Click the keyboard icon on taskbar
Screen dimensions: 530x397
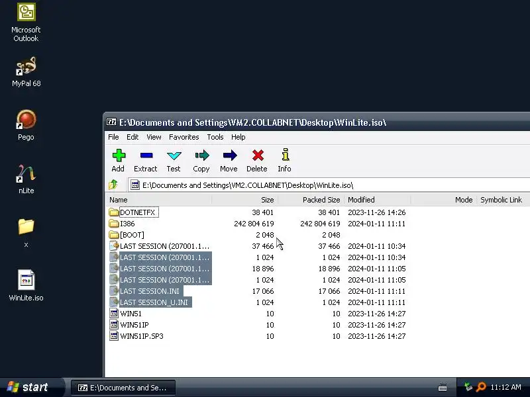tap(443, 387)
